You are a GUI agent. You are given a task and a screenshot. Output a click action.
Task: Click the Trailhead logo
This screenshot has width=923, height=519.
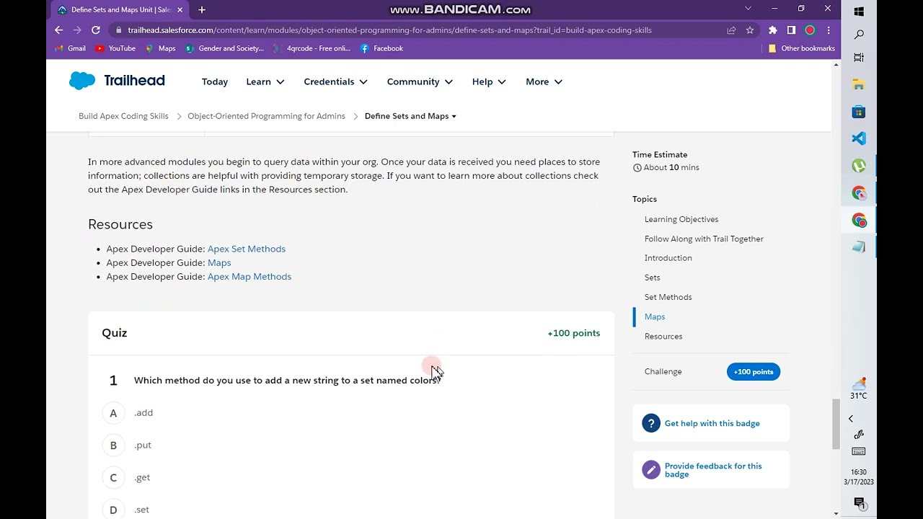[x=117, y=81]
